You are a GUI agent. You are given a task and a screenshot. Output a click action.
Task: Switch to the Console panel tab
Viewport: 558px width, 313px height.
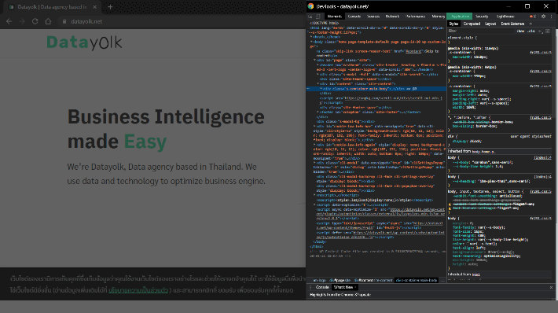click(354, 17)
